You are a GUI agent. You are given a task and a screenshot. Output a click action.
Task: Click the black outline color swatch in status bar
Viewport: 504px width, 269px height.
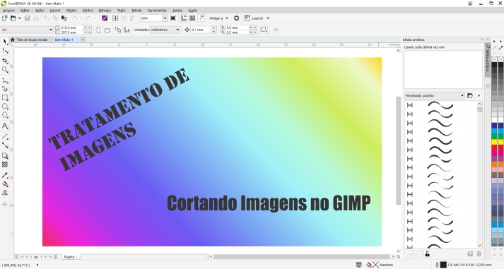[x=443, y=265]
